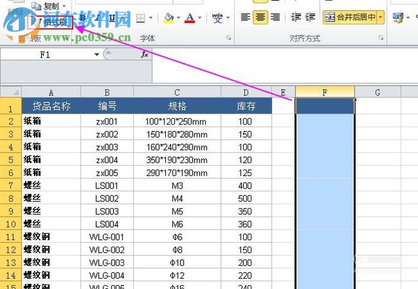Select column E header

point(283,93)
